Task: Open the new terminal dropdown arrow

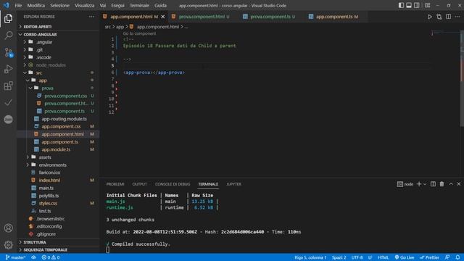Action: [425, 184]
